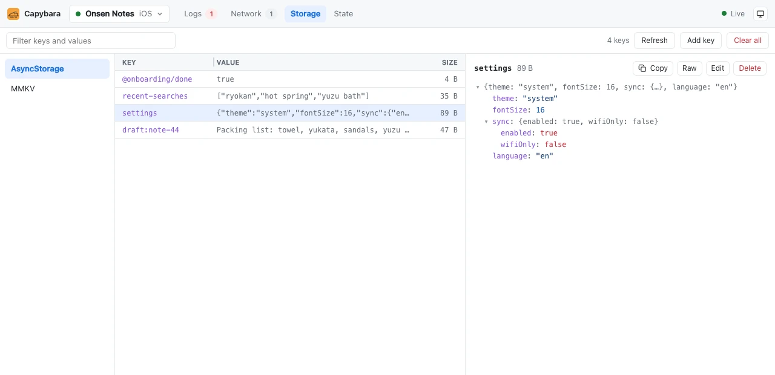
Task: Click the Packing list draft value cell
Action: (313, 130)
